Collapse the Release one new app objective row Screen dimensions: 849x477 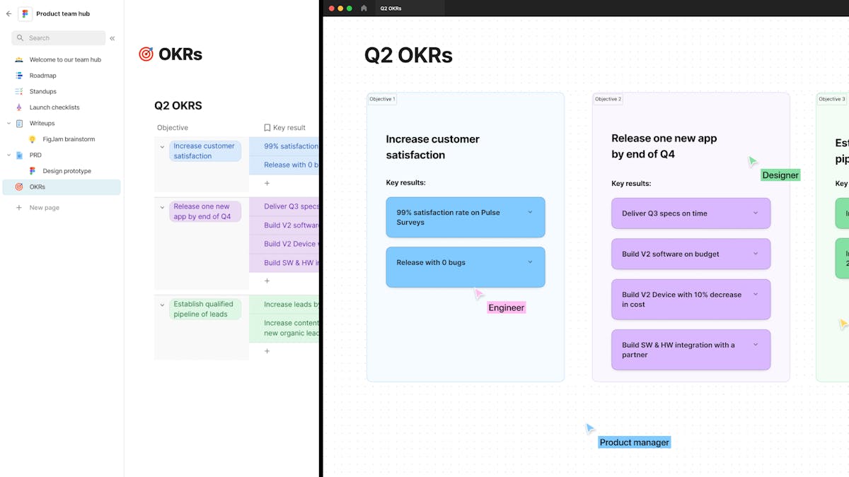point(162,207)
